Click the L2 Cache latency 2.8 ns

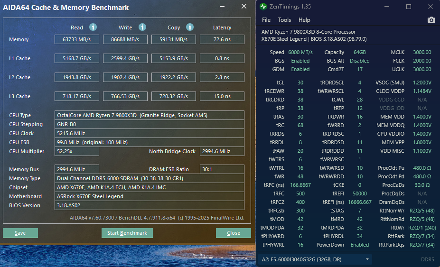pos(222,77)
